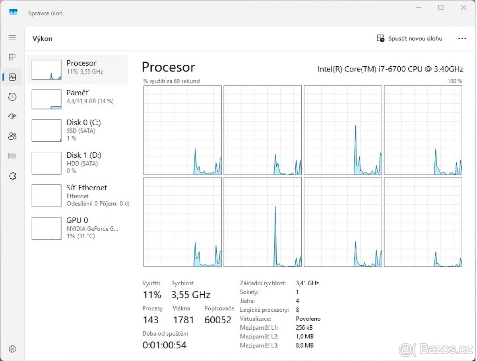
Task: Open the more options (...) menu
Action: tap(462, 39)
